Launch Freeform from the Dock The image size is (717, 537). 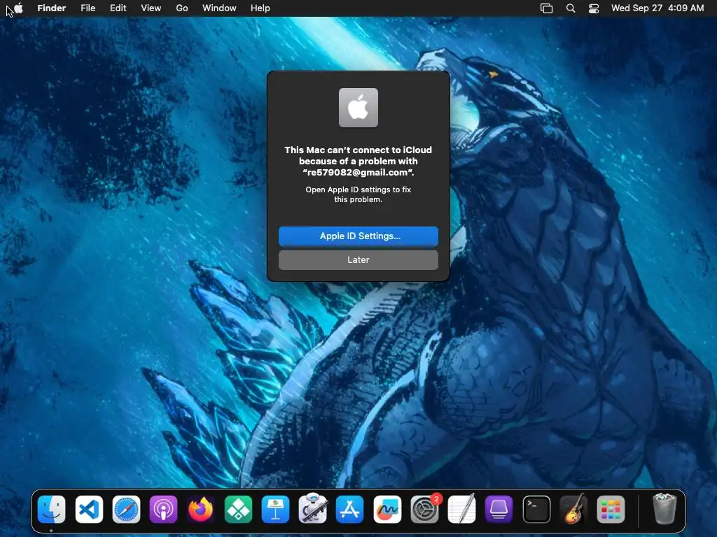point(387,509)
